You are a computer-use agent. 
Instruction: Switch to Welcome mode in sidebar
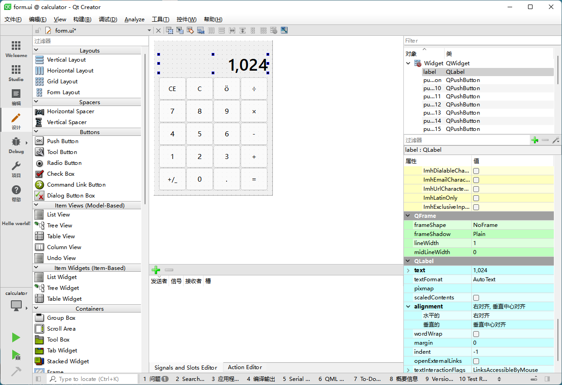pos(16,49)
